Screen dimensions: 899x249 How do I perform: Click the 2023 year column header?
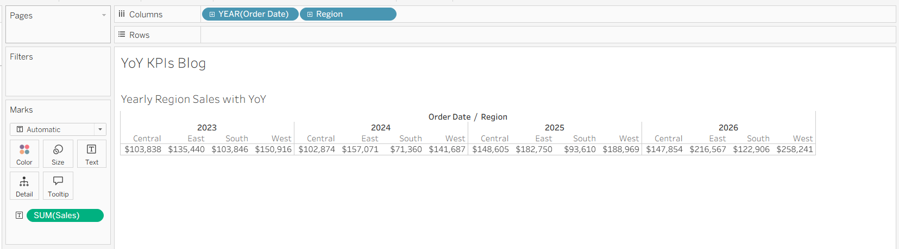[207, 128]
